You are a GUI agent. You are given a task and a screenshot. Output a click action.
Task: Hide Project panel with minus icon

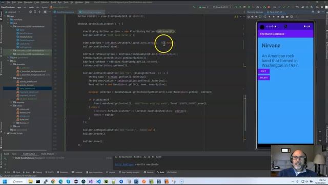pyautogui.click(x=50, y=12)
